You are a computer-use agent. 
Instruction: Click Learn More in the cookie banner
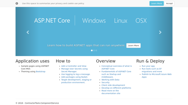pyautogui.click(x=156, y=4)
